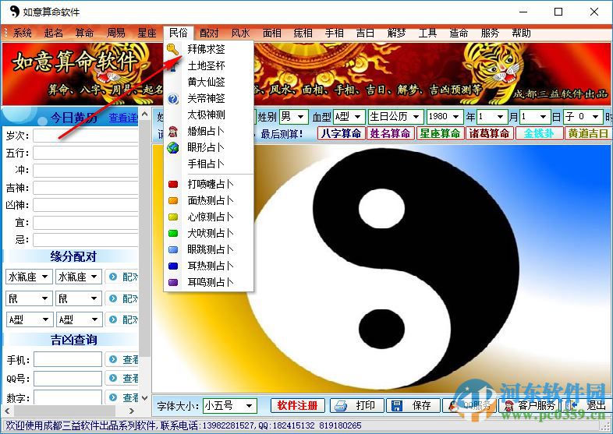Click the arrow icon on 手机 查看 button

coord(113,359)
